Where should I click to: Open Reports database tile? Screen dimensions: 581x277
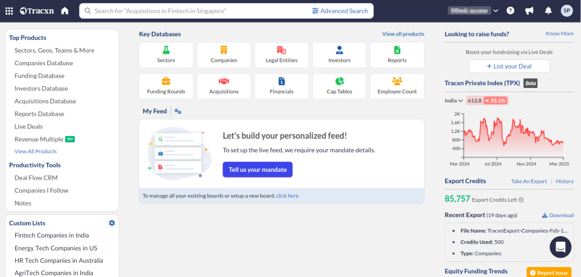397,55
